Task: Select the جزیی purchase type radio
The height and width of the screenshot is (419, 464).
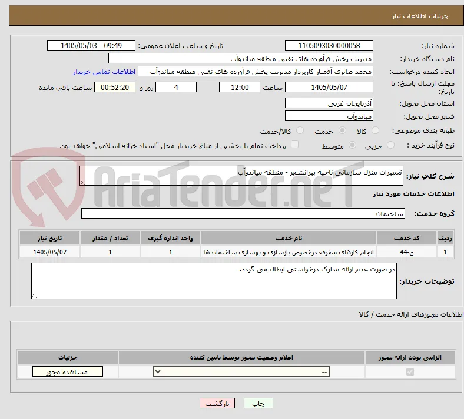Action: (390, 145)
